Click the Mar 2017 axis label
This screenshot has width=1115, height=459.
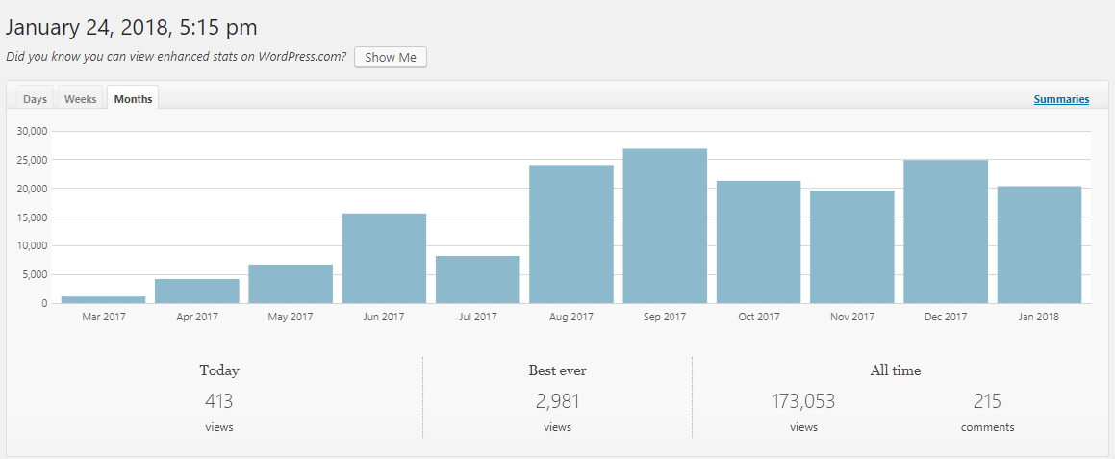pos(104,317)
